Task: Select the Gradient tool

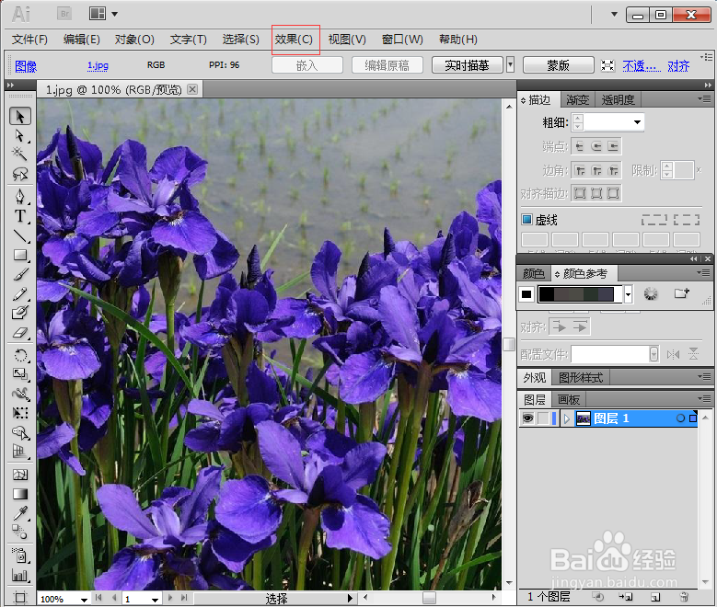Action: [19, 494]
